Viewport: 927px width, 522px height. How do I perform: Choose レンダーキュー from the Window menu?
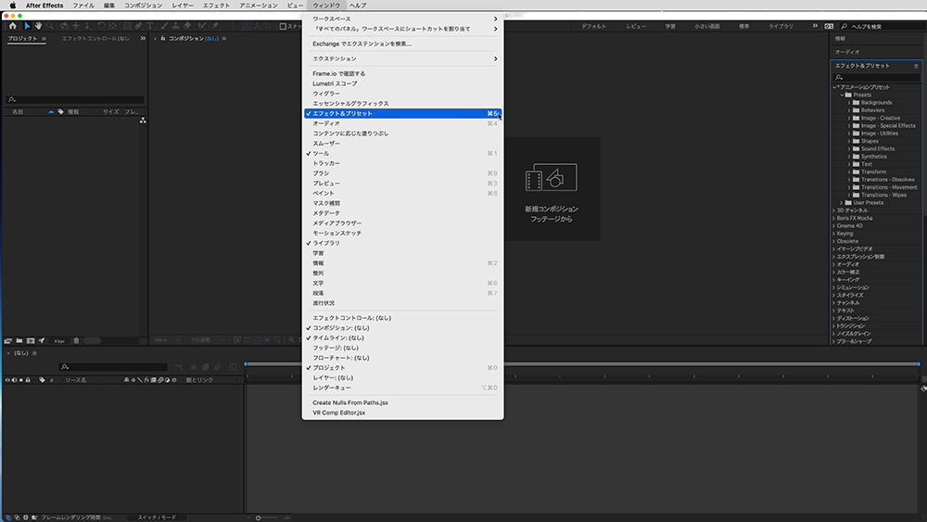[x=332, y=388]
